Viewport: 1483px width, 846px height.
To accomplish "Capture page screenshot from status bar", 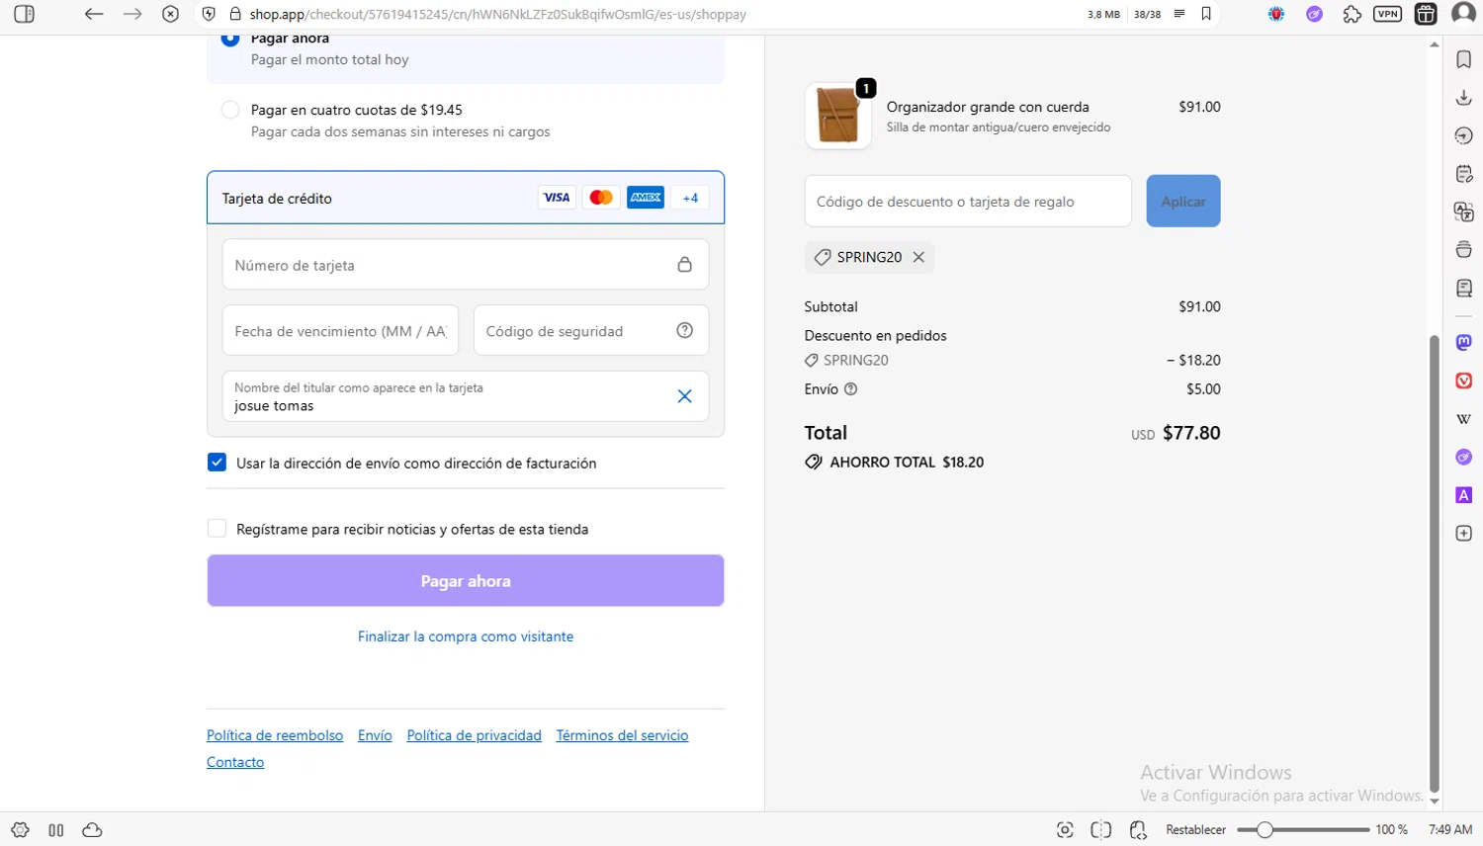I will point(1065,830).
